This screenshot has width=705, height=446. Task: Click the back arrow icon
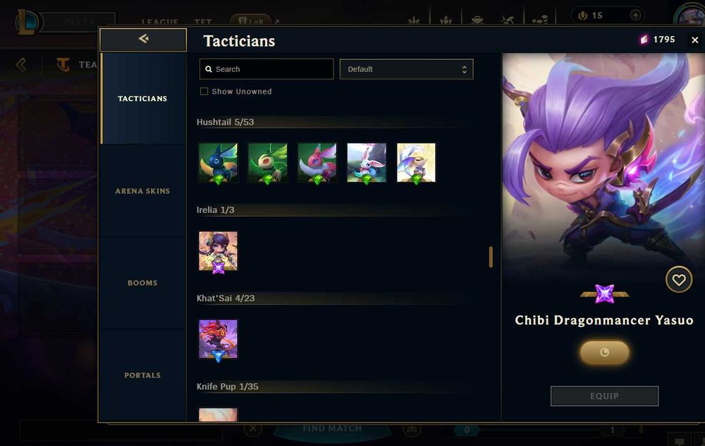coord(143,39)
